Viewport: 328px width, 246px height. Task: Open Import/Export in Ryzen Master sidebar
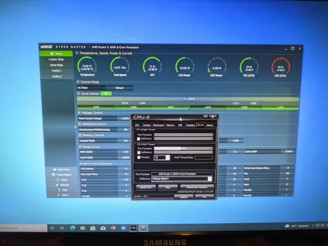tap(62, 175)
